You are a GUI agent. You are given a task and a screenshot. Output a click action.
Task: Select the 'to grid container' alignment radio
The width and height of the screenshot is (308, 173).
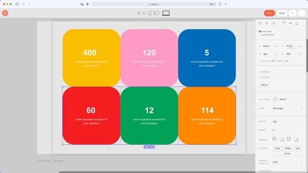pyautogui.click(x=260, y=35)
